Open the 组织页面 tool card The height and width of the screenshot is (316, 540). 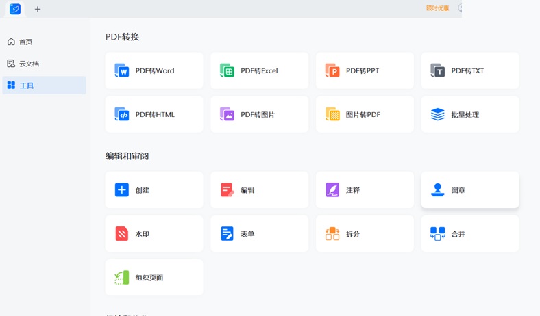pos(154,278)
